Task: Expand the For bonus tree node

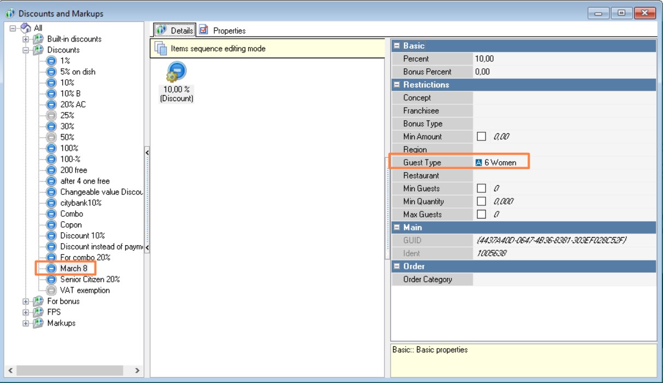Action: [25, 301]
